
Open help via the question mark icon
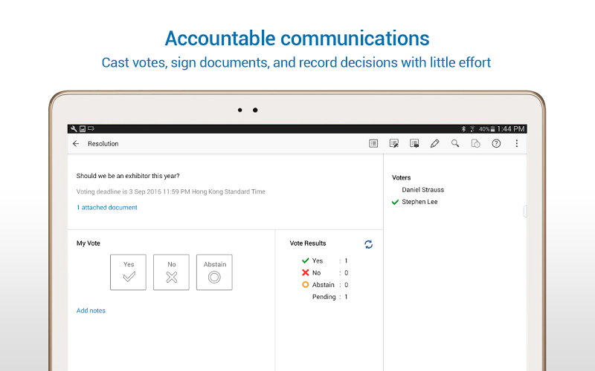pos(496,144)
